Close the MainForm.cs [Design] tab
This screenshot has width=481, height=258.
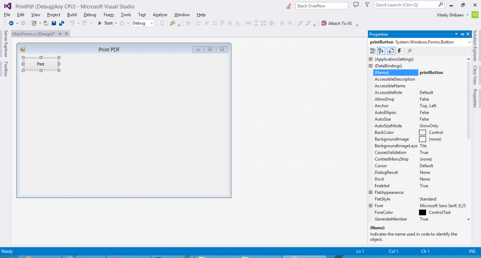tap(67, 34)
